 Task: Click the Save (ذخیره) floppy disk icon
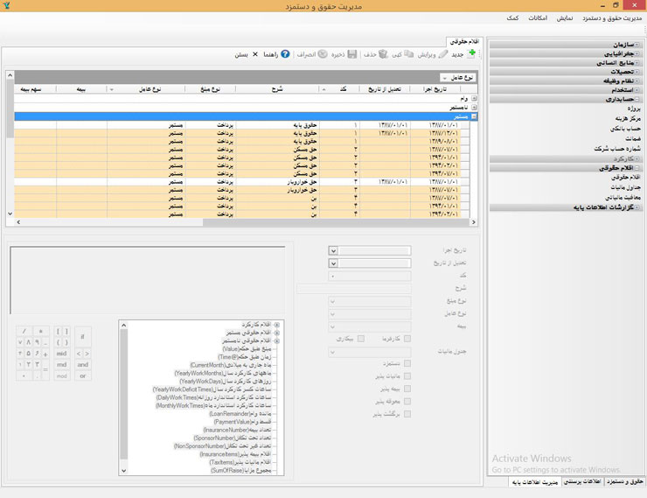coord(351,54)
